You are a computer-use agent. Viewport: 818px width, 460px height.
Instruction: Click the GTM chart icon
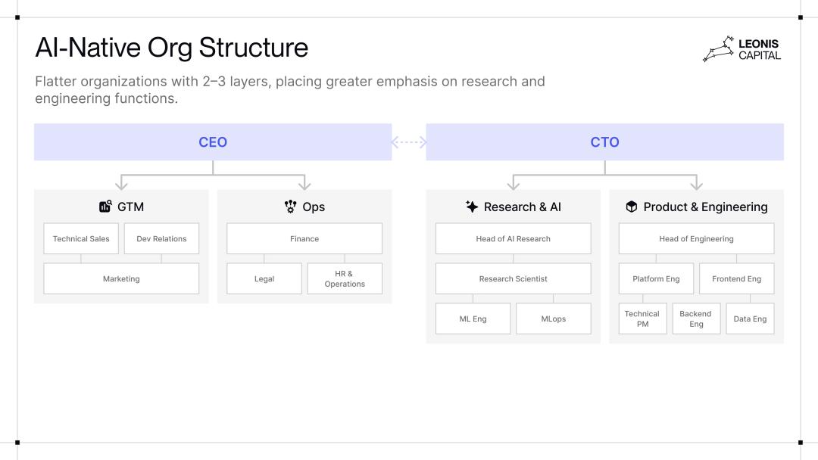point(105,207)
